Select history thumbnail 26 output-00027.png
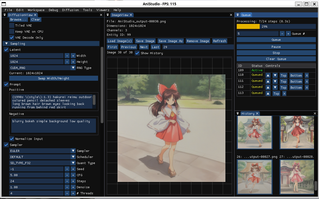This screenshot has width=319, height=199. (x=255, y=177)
